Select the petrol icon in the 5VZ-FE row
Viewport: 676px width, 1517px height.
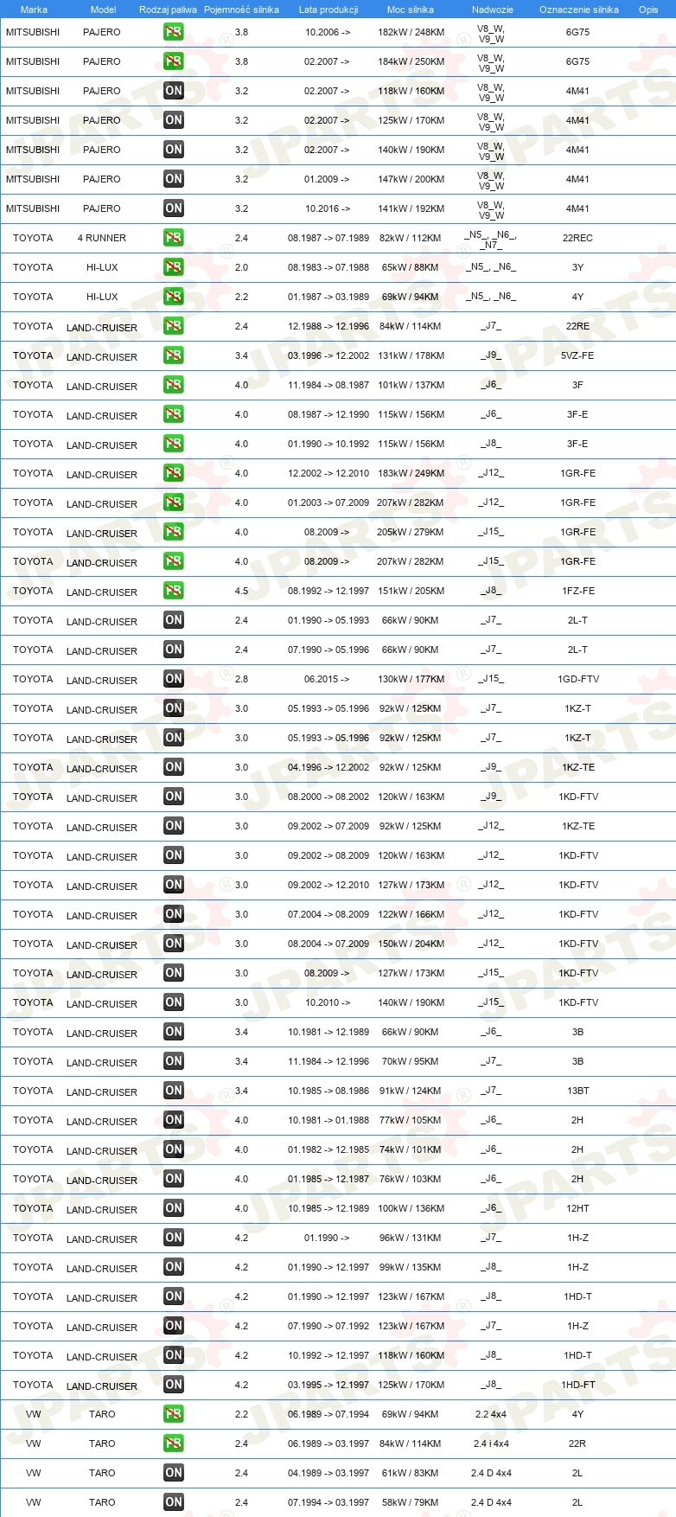tap(174, 355)
